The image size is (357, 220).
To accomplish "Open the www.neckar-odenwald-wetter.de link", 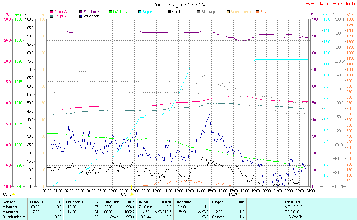I will point(330,4).
